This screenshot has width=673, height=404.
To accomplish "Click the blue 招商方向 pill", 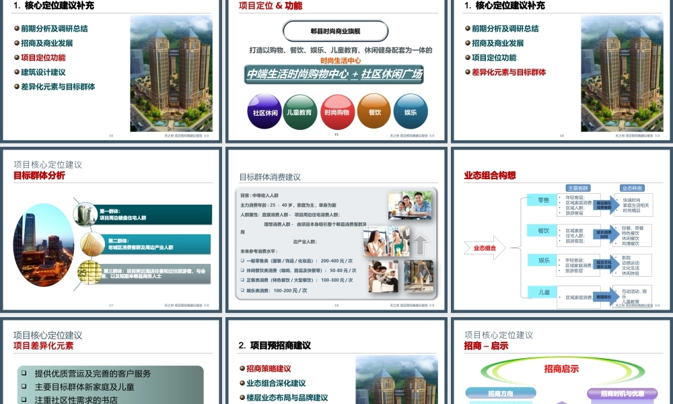I will [501, 393].
